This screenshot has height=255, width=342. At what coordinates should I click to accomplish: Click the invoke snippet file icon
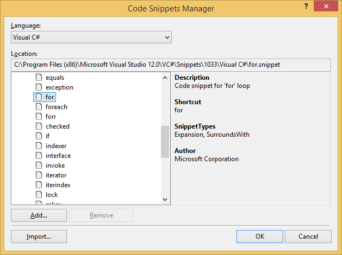39,165
